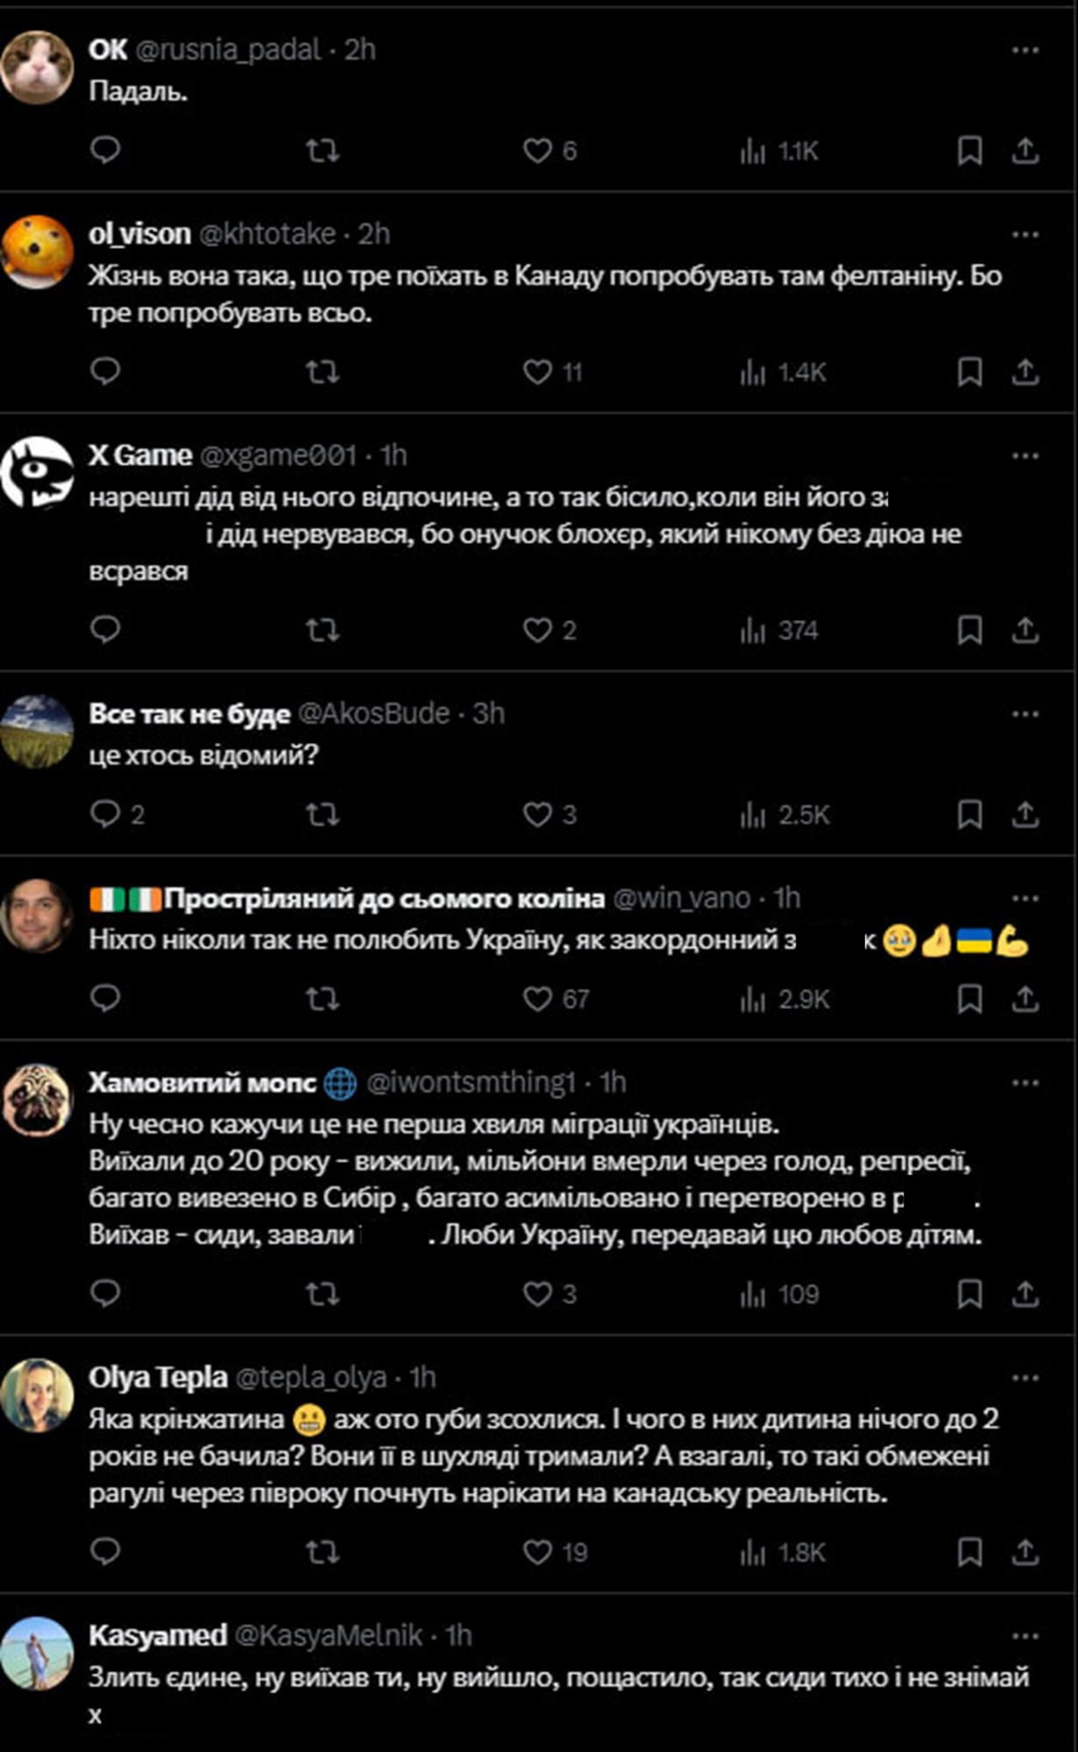
Task: Click the retweet icon under win_vano's reply
Action: click(323, 997)
